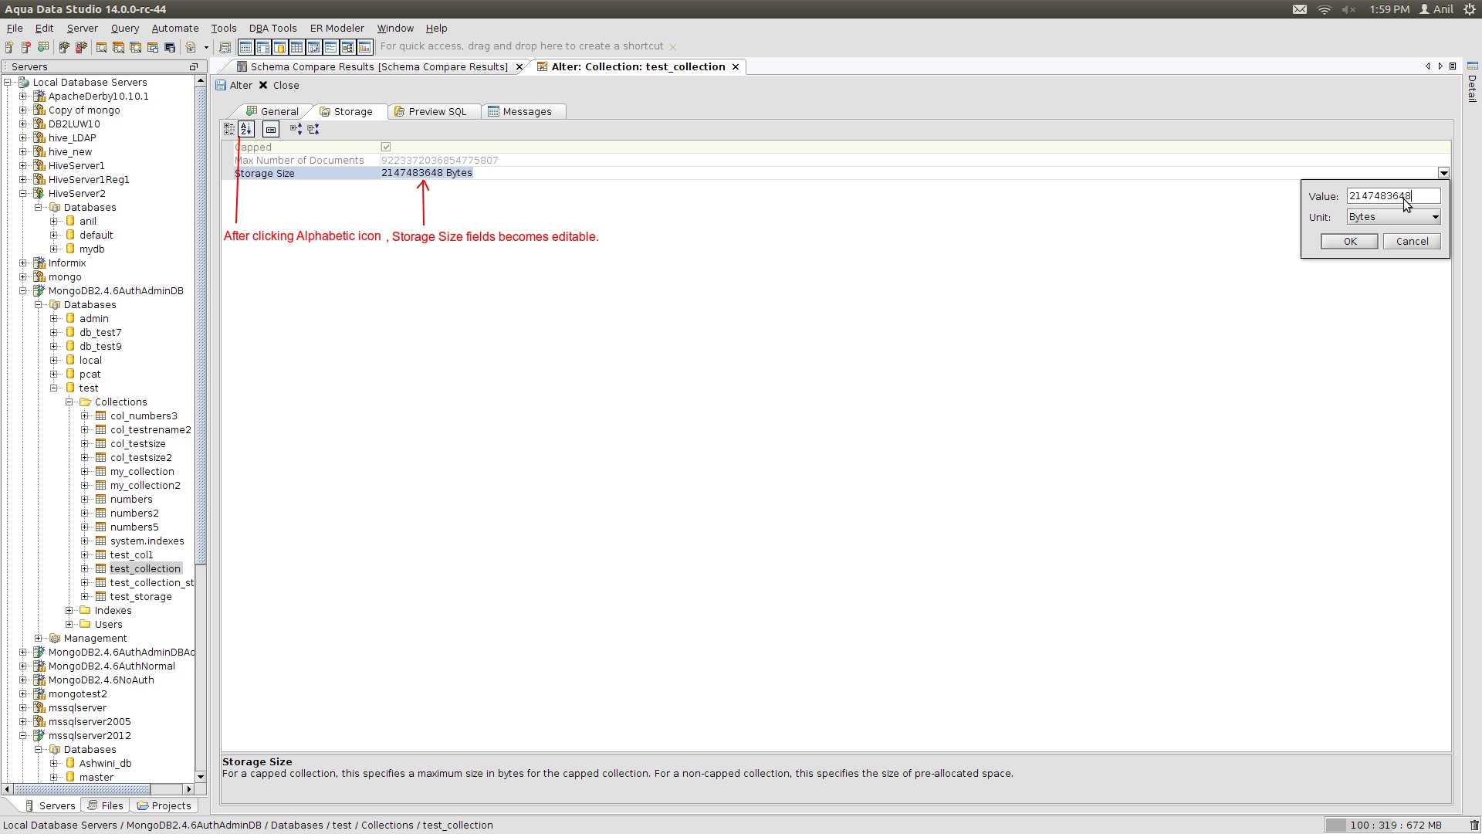
Task: Toggle the Capped checkbox
Action: (x=386, y=147)
